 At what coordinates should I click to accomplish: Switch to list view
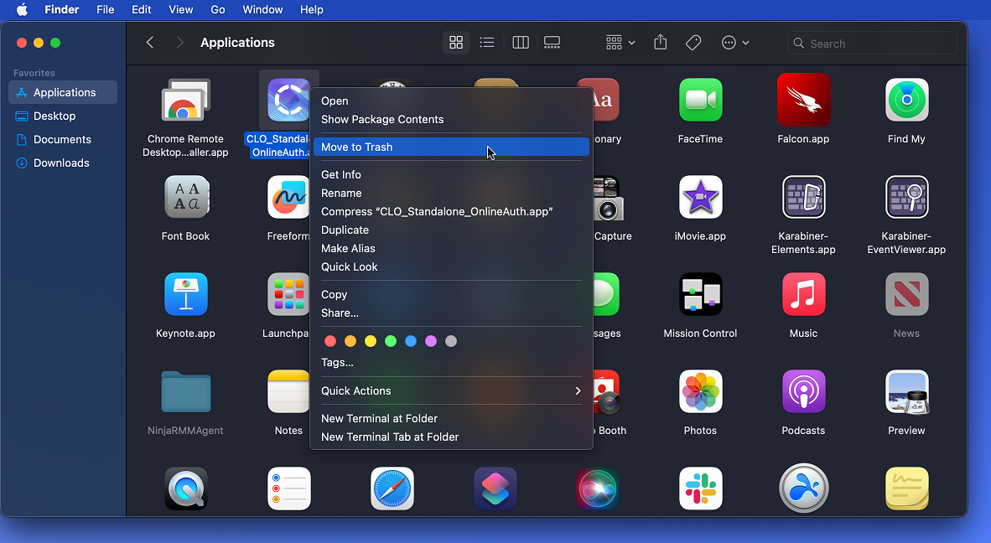[x=486, y=42]
